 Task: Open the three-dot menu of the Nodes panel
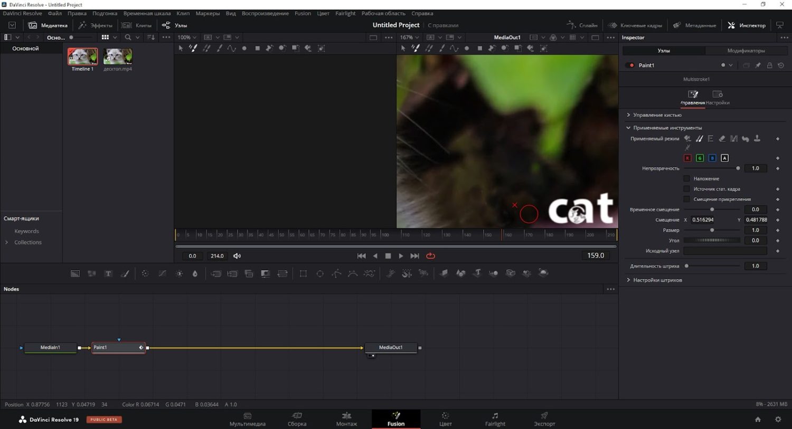click(610, 289)
